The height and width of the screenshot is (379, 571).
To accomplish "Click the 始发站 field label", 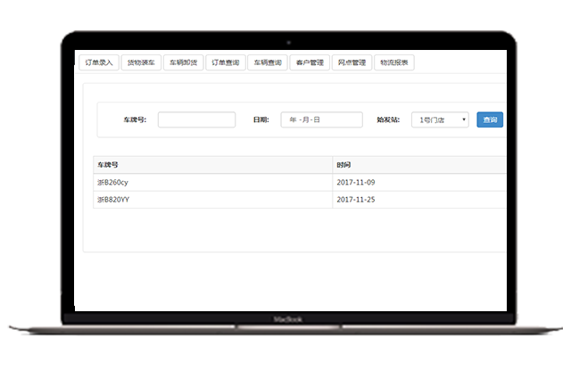I will point(388,119).
